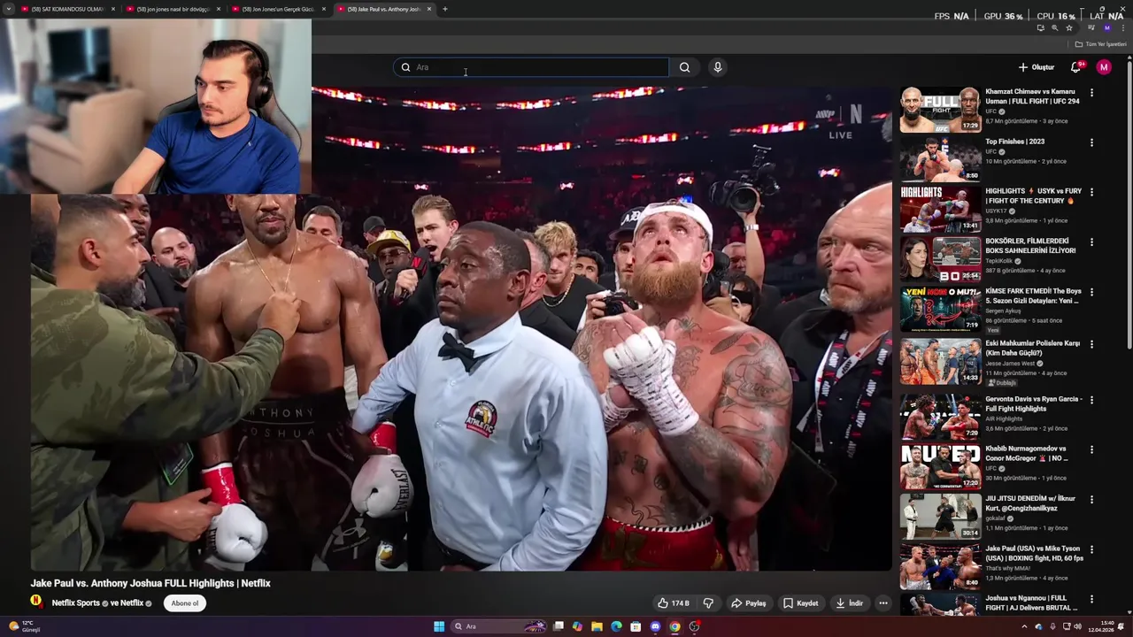Open Jake Paul vs Mike Tyson thumbnail
Screen dimensions: 1133x637
pos(940,566)
